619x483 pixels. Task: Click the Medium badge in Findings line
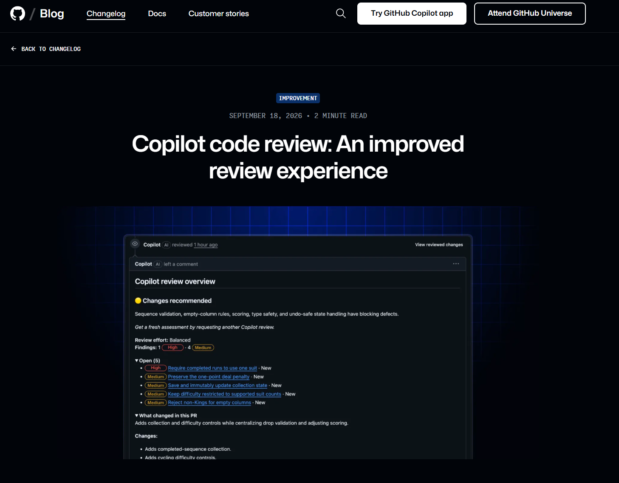point(203,347)
